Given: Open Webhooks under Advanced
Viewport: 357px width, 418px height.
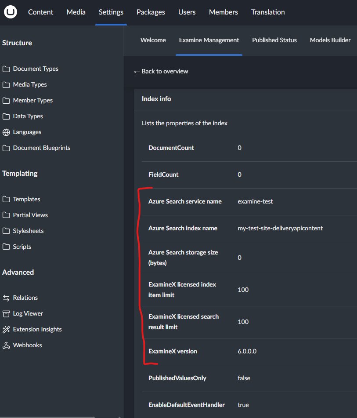Looking at the screenshot, I should click(27, 345).
